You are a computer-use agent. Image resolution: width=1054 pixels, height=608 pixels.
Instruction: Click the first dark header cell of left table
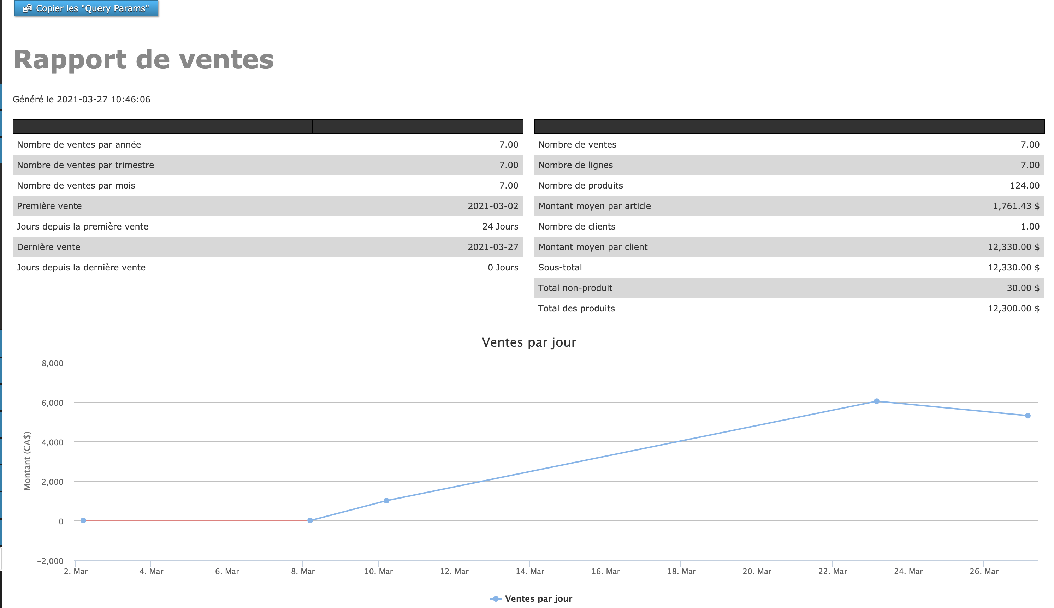click(x=162, y=126)
